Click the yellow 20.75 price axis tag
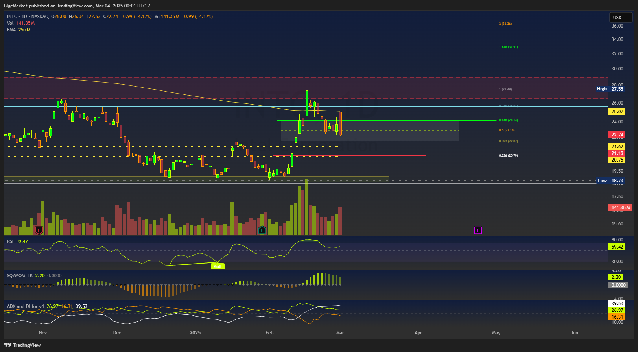 point(617,160)
